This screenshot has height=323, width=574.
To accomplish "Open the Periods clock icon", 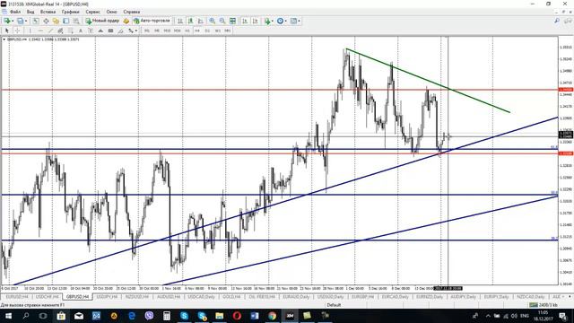I will pyautogui.click(x=280, y=21).
